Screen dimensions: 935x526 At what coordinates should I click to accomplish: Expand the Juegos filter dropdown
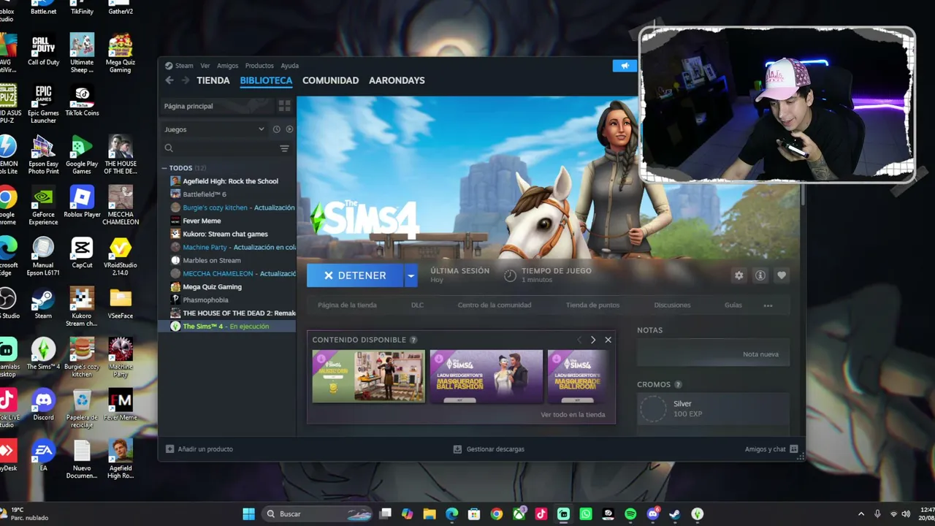pos(214,129)
